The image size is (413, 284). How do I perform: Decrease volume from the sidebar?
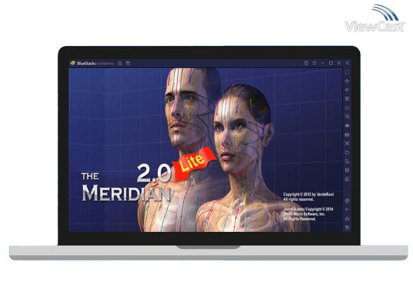click(347, 90)
